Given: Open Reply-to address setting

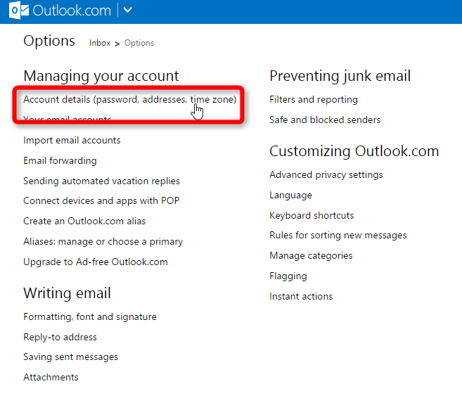Looking at the screenshot, I should point(60,337).
